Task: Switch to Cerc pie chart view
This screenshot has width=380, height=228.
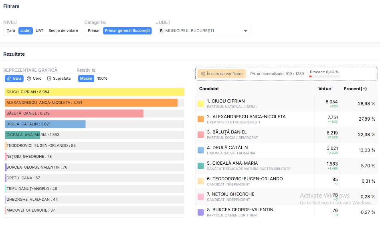Action: coord(34,79)
